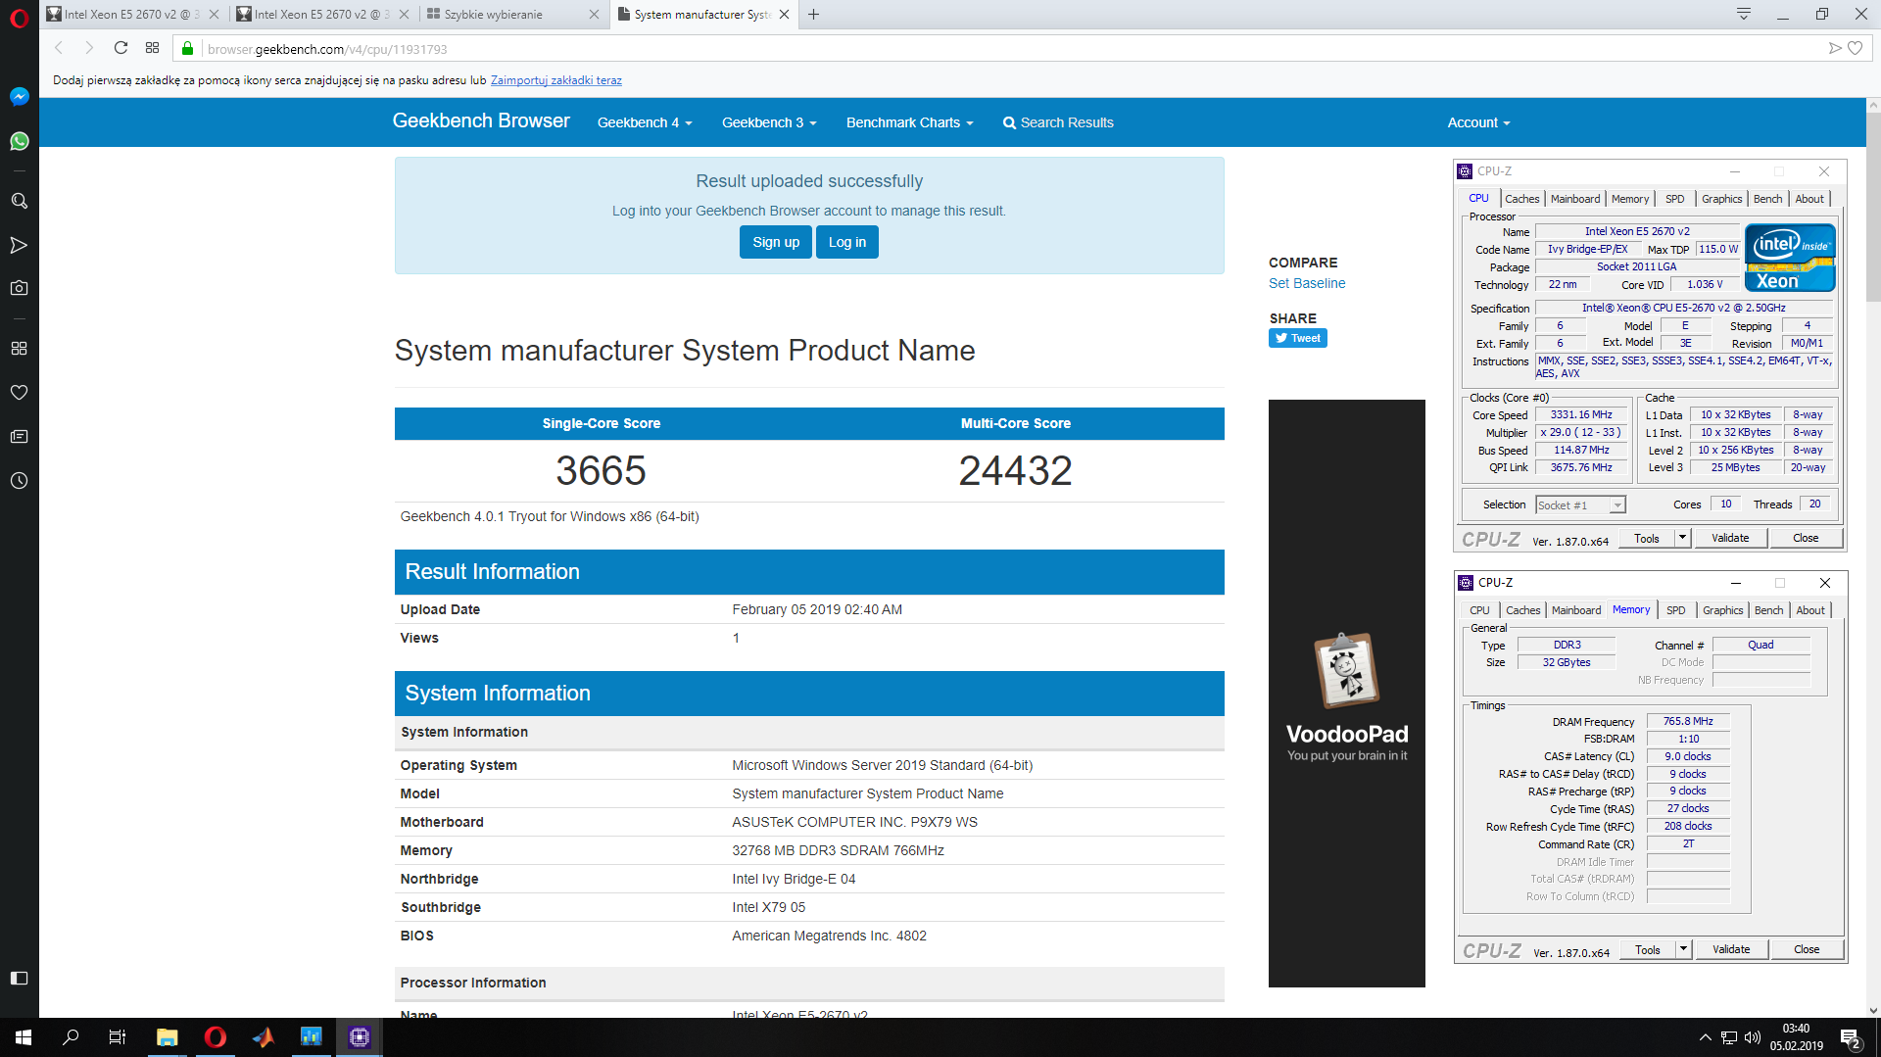Open the sidebar personal news flow icon
This screenshot has height=1057, width=1881.
(19, 245)
